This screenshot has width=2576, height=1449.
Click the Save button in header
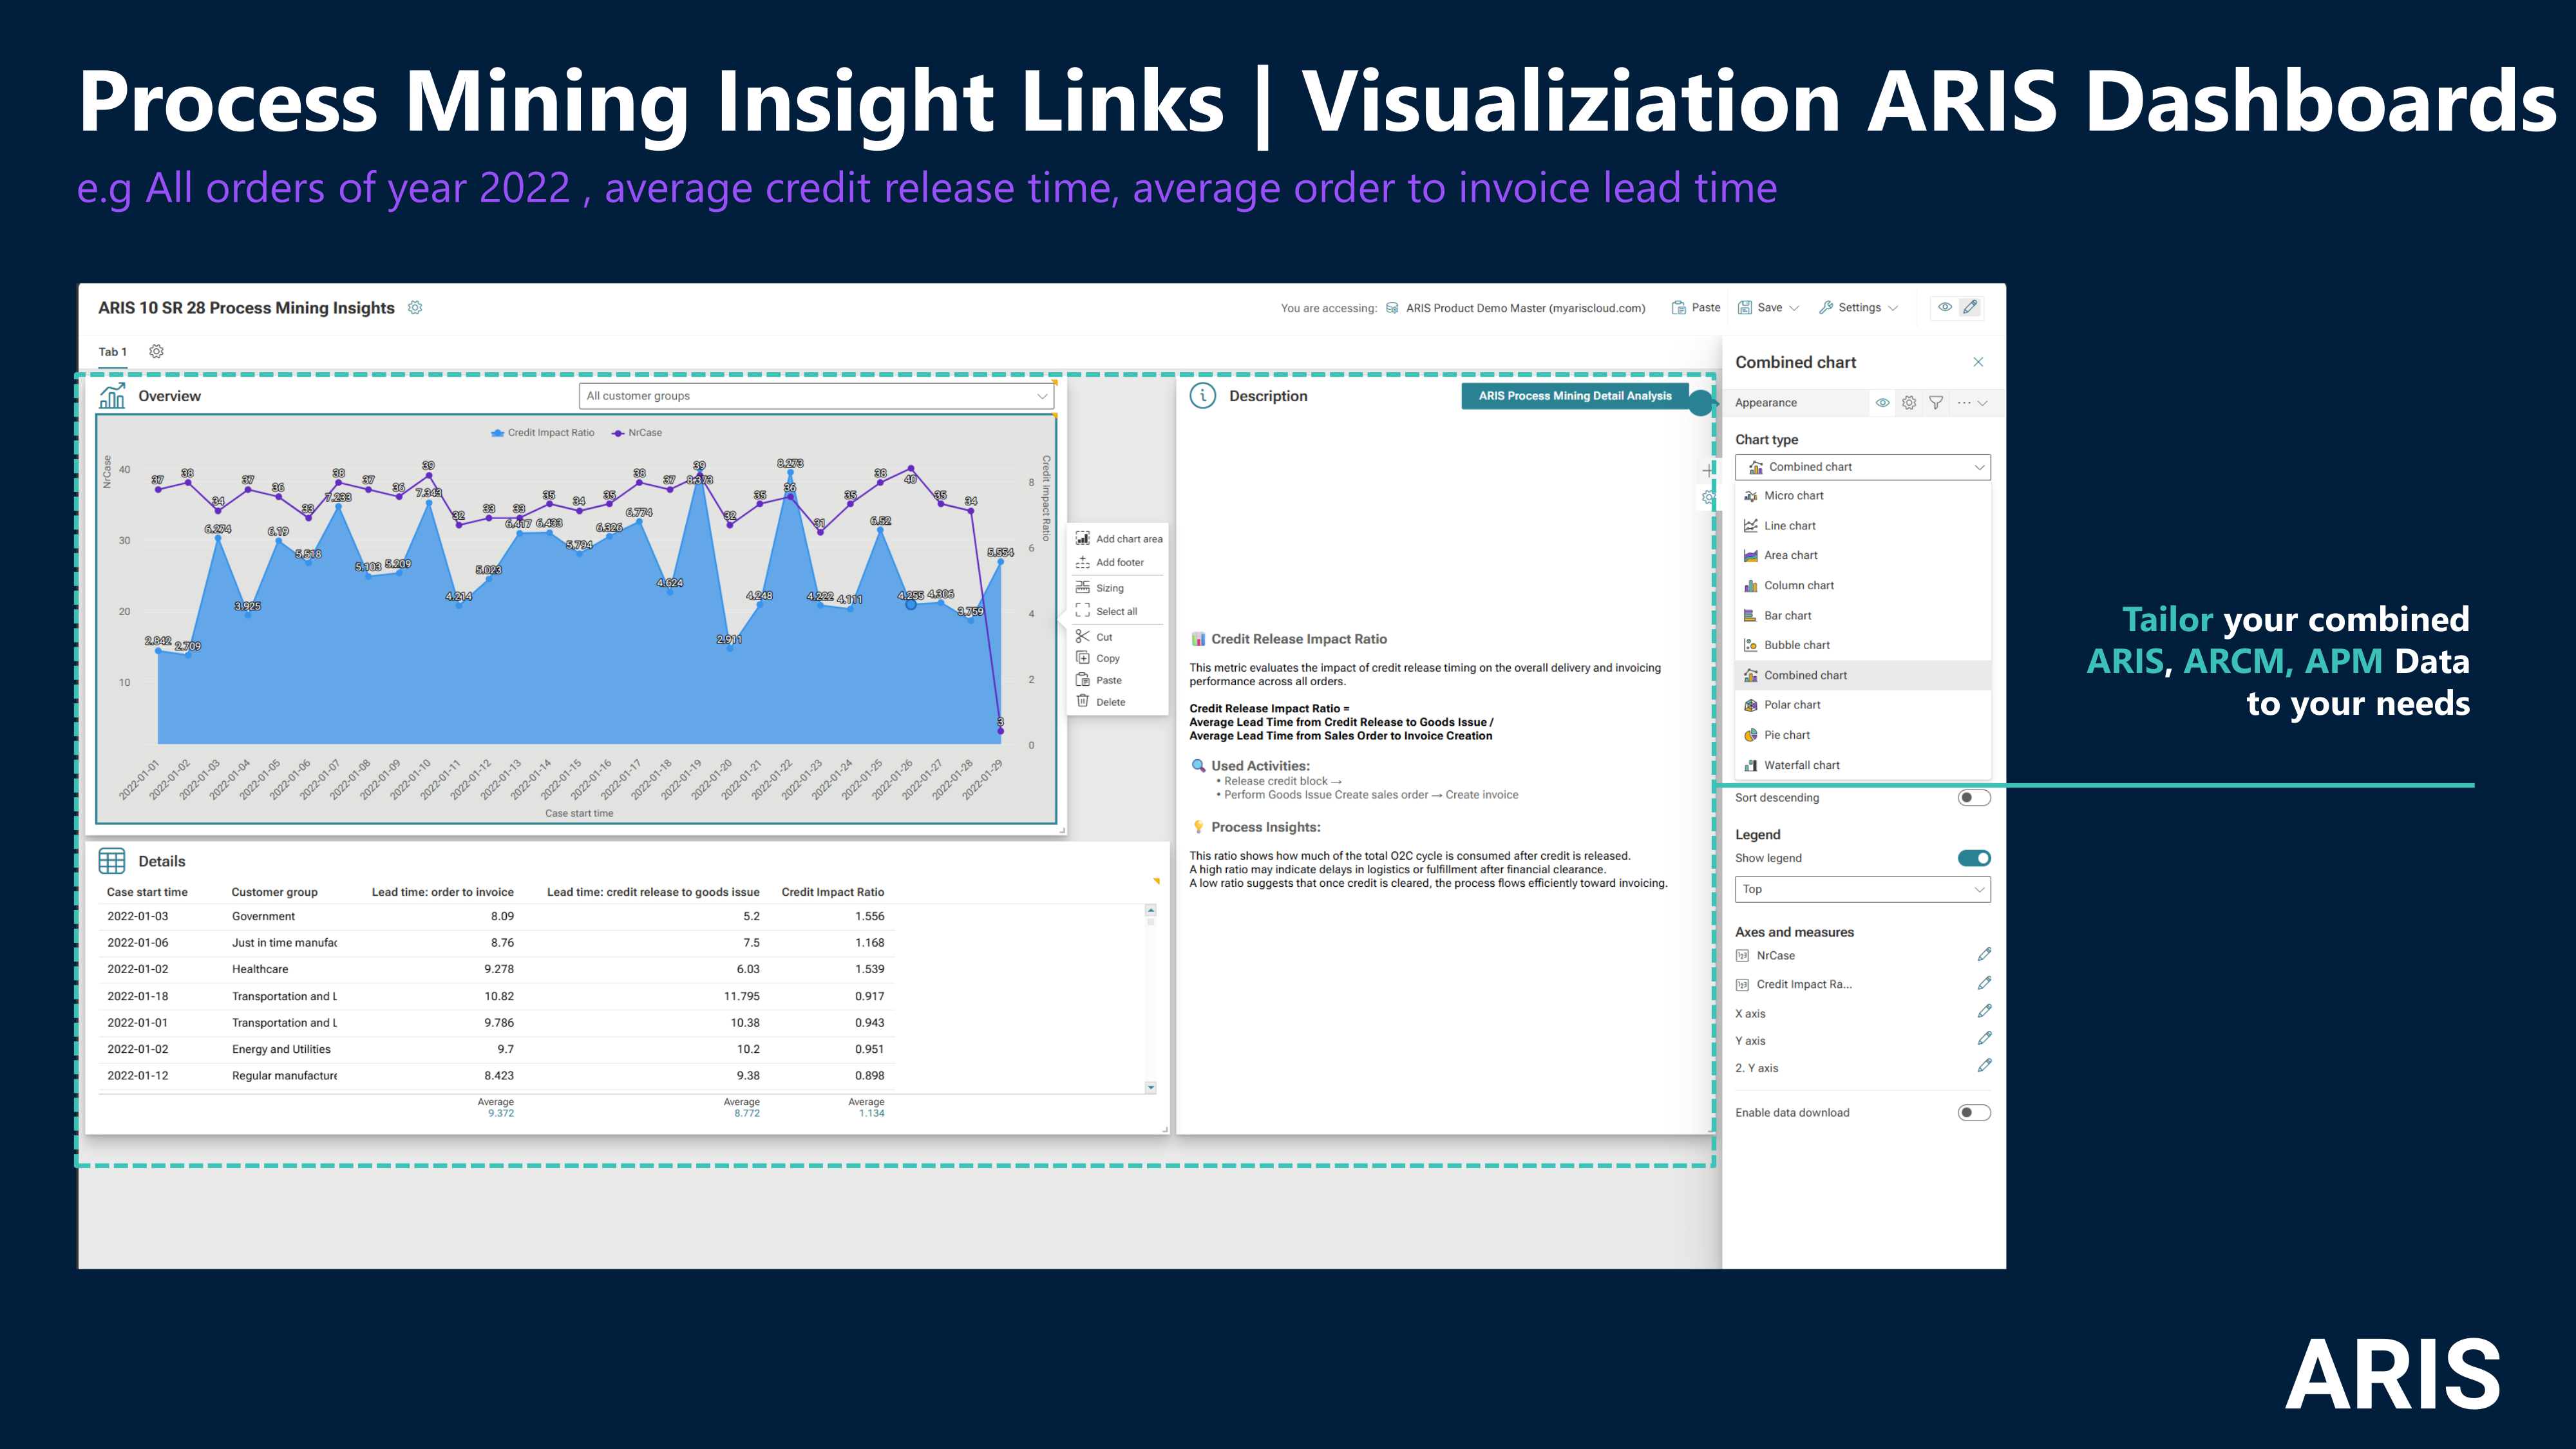click(x=1760, y=308)
